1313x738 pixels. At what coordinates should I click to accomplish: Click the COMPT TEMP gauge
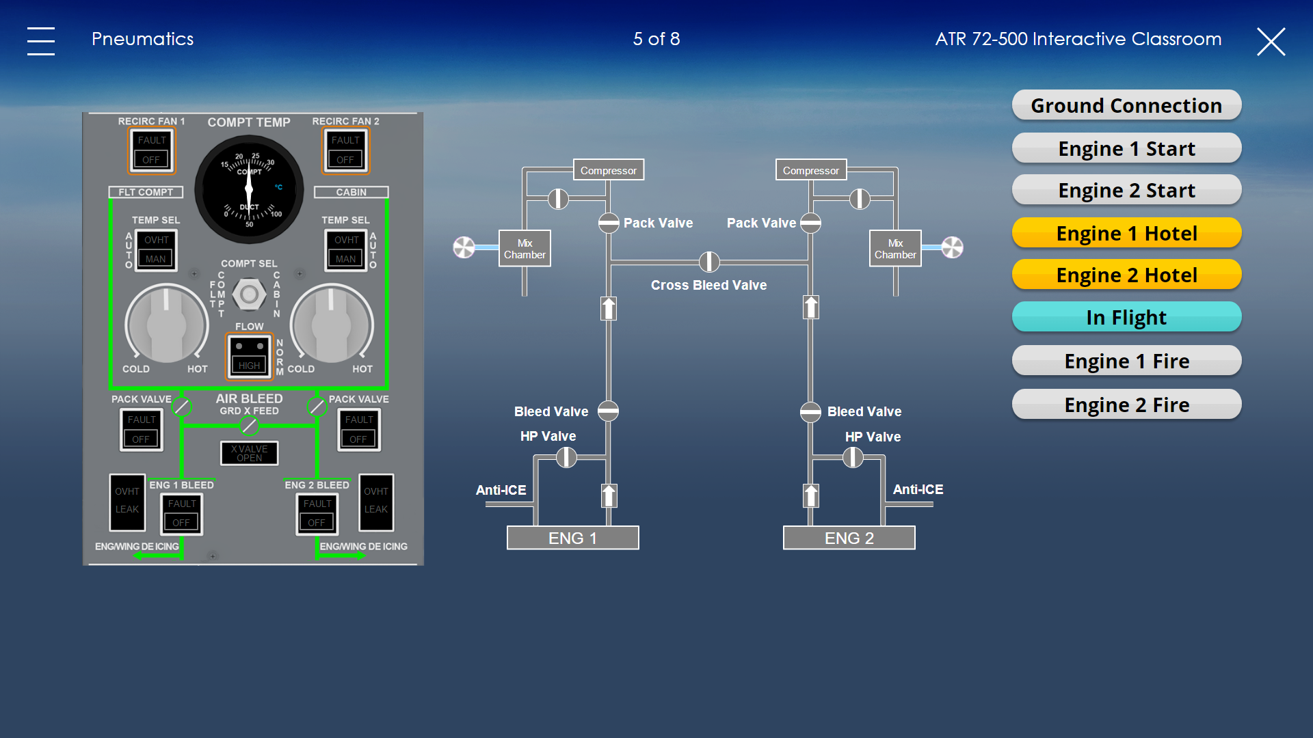tap(249, 189)
